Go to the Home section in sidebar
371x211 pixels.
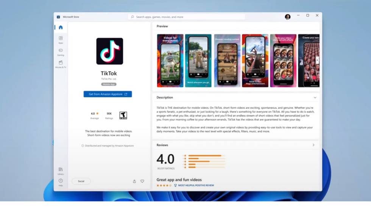click(61, 27)
